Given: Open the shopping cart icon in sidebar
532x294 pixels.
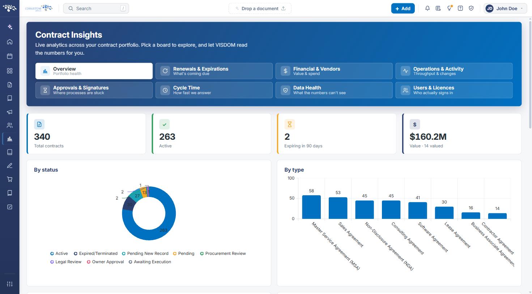Looking at the screenshot, I should tap(10, 179).
